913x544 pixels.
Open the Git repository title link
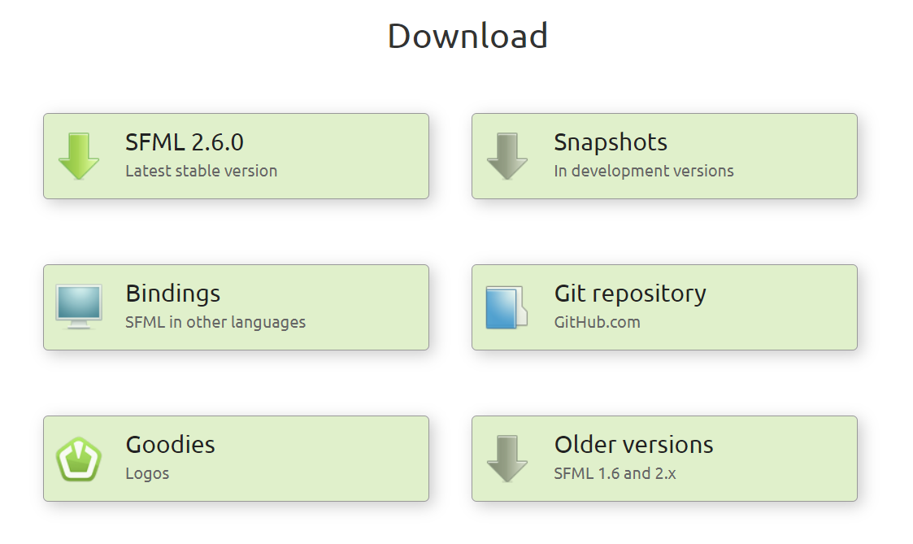pyautogui.click(x=630, y=294)
